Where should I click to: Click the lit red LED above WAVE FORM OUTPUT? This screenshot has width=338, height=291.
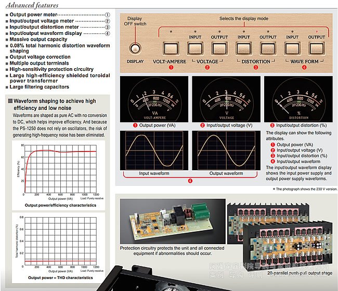tap(317, 31)
